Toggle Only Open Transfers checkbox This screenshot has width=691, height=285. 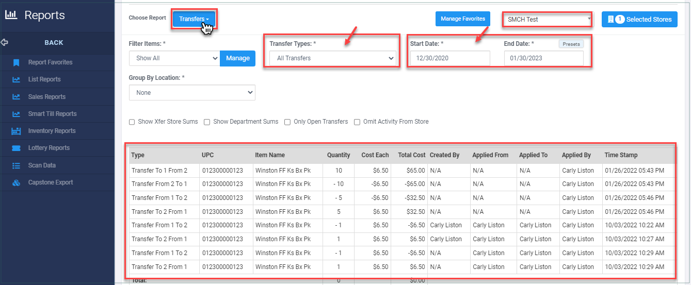tap(287, 122)
